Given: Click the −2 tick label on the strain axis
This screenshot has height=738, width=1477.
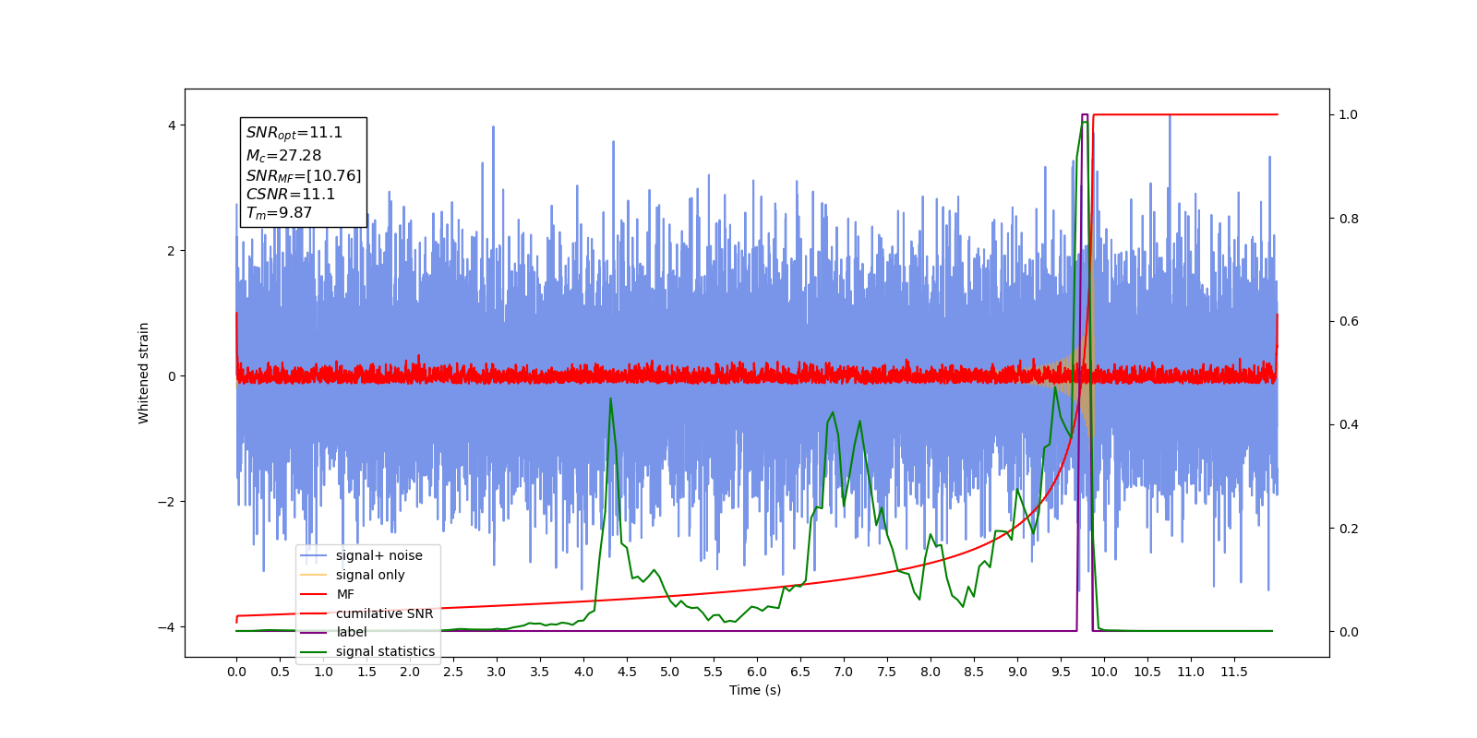Looking at the screenshot, I should point(168,502).
